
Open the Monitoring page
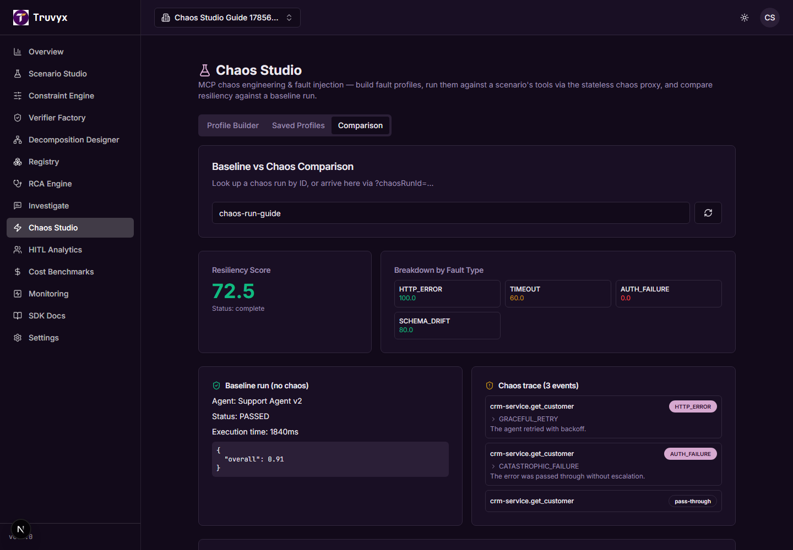(x=70, y=294)
